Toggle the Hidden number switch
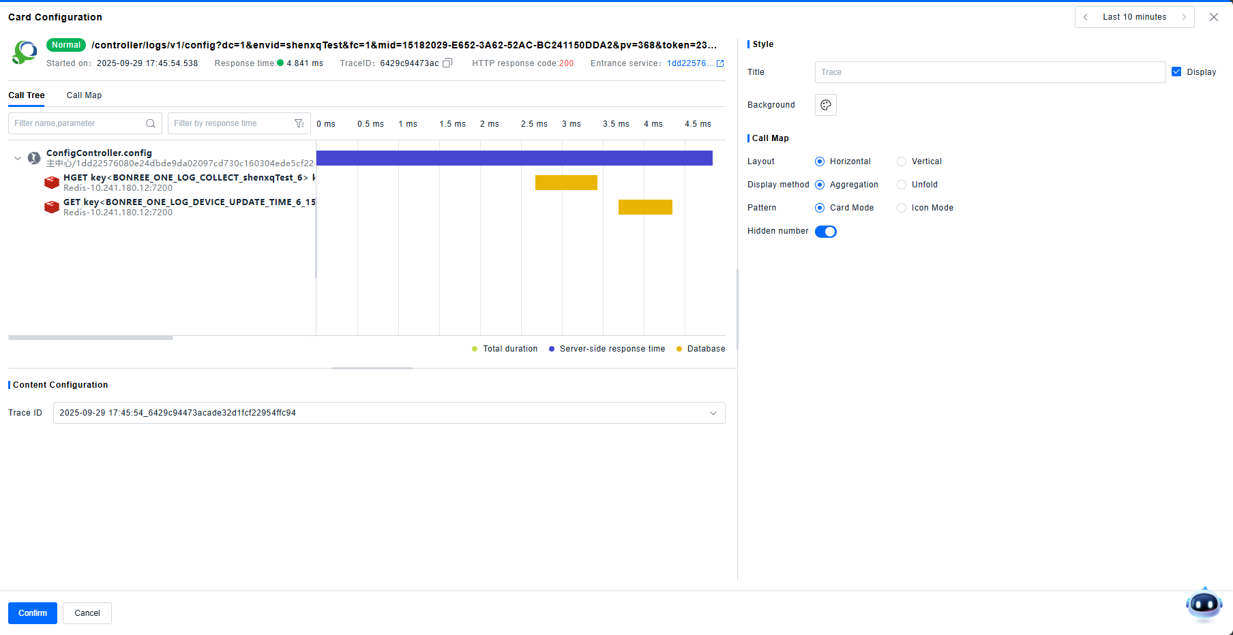 pos(826,232)
